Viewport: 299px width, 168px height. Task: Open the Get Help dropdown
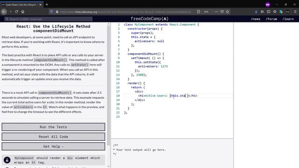(53, 146)
